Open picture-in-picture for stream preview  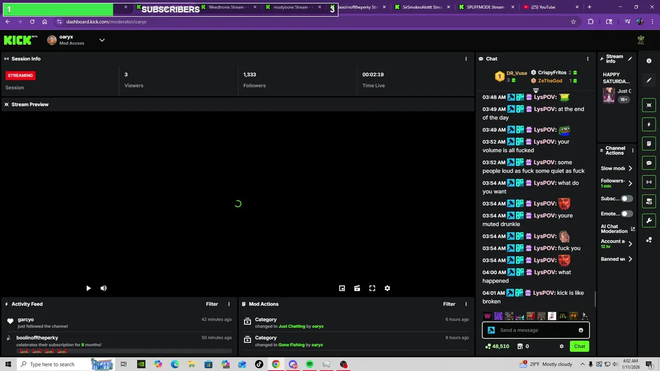pos(342,289)
